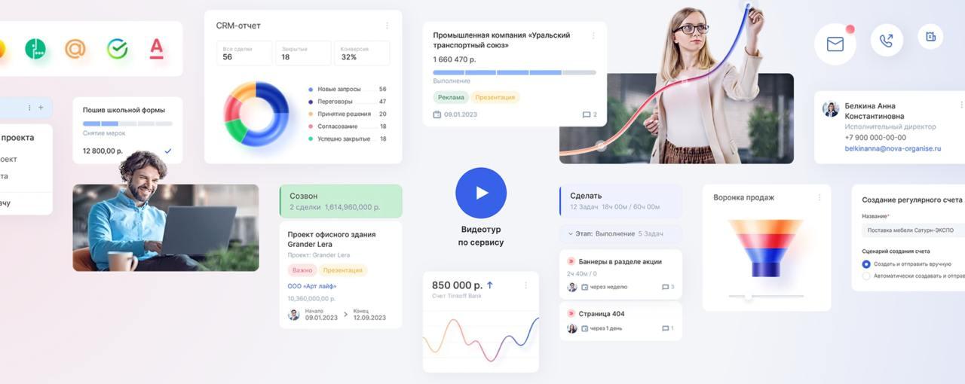Viewport: 965px width, 384px height.
Task: Open the mail envelope icon with notification
Action: (x=835, y=44)
